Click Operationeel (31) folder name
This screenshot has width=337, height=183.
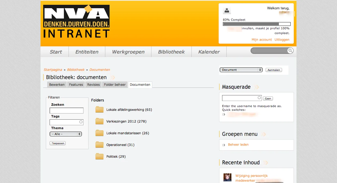(120, 145)
